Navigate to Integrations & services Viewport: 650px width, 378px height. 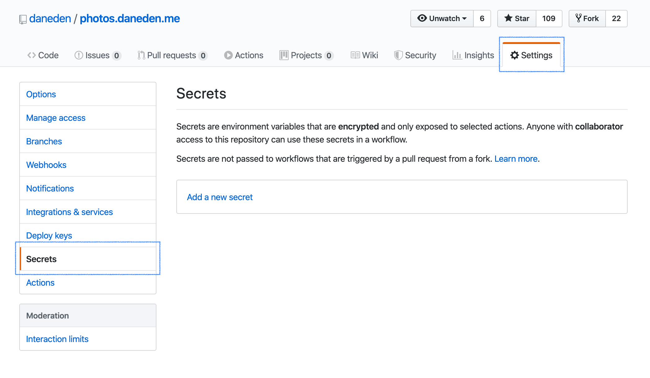70,212
